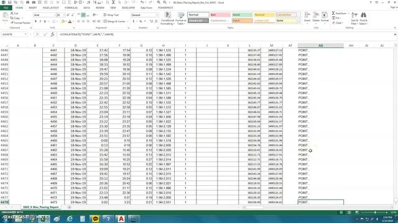Screen dimensions: 398x223
Task: Click the Font Color red A icon
Action: 70,22
